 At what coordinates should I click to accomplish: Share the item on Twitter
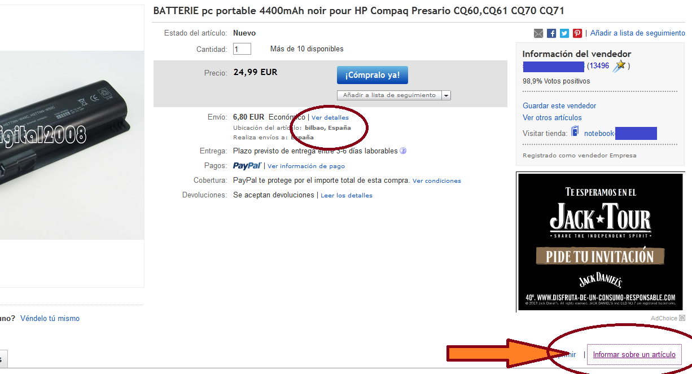564,33
